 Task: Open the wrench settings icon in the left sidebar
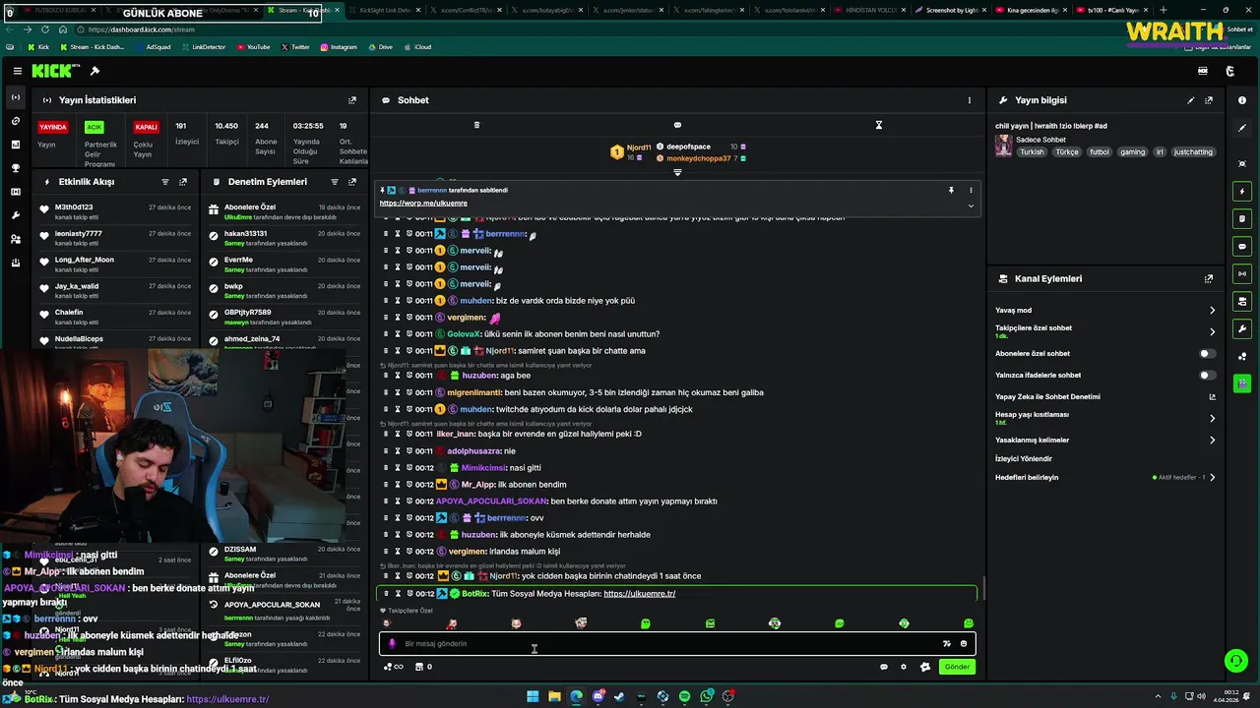tap(15, 215)
